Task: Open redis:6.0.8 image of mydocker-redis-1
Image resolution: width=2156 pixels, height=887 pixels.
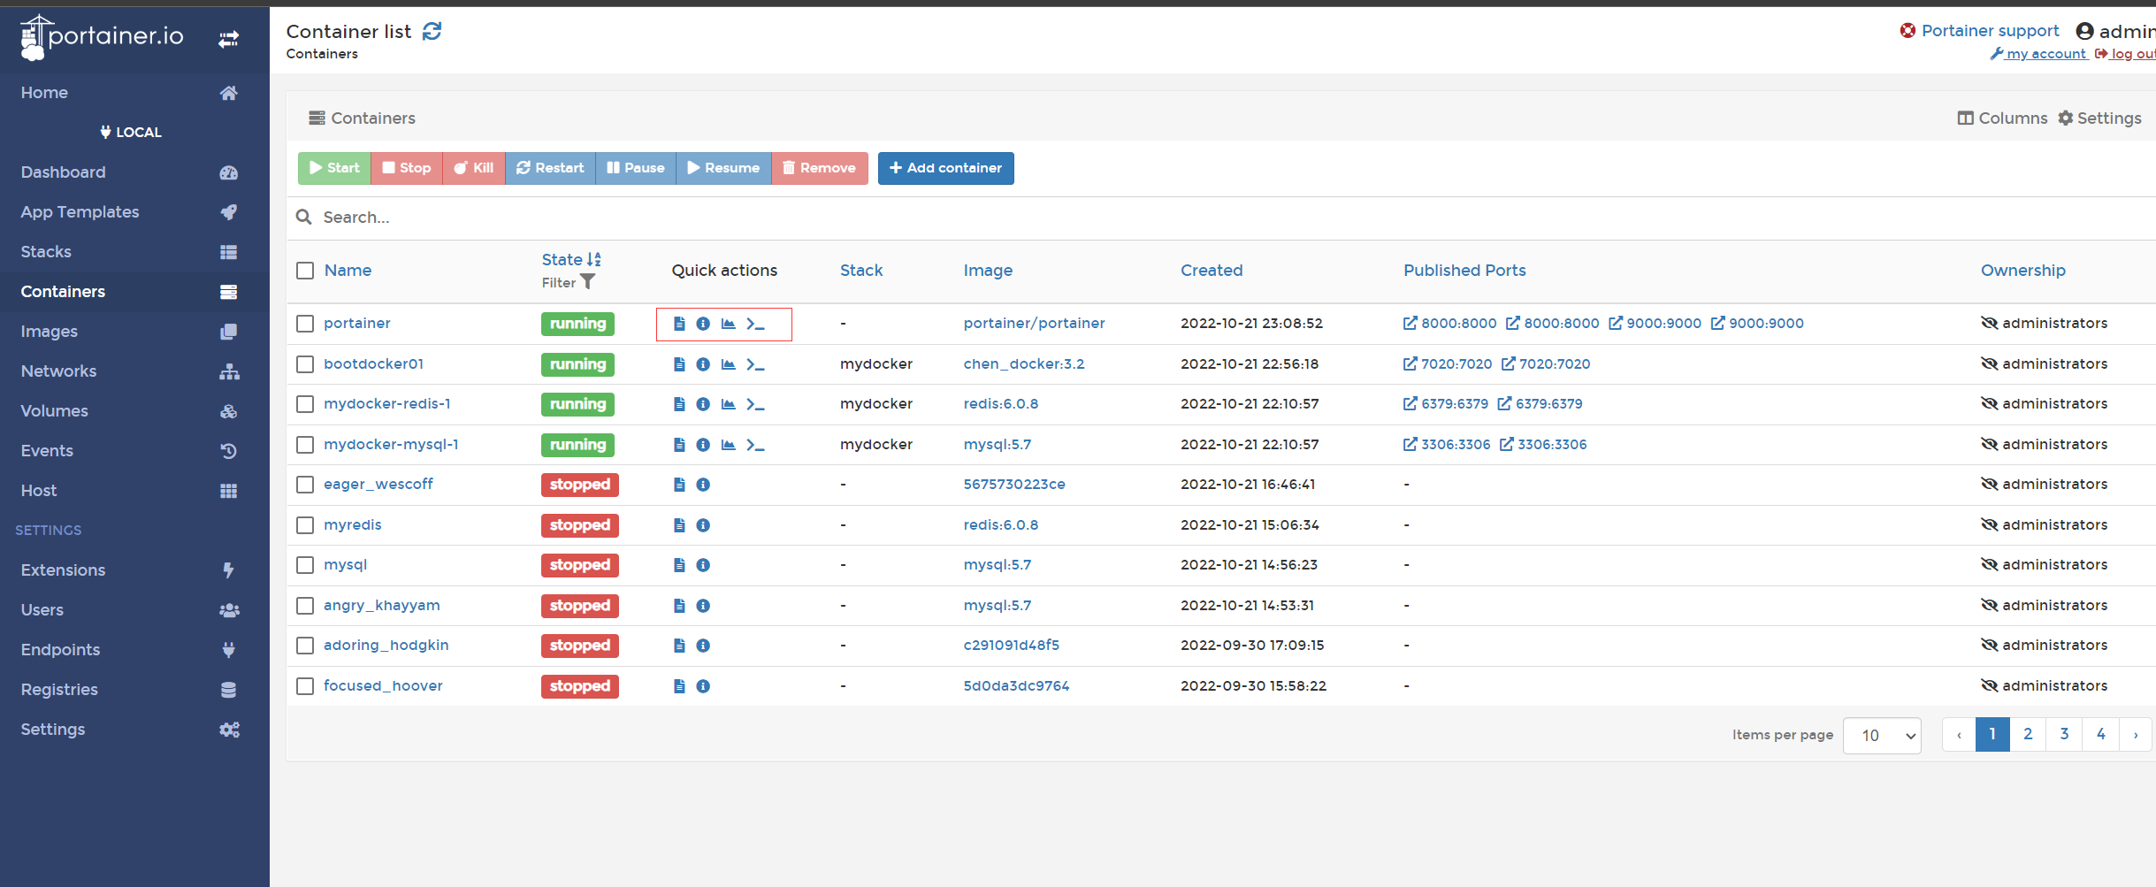Action: [x=1001, y=404]
